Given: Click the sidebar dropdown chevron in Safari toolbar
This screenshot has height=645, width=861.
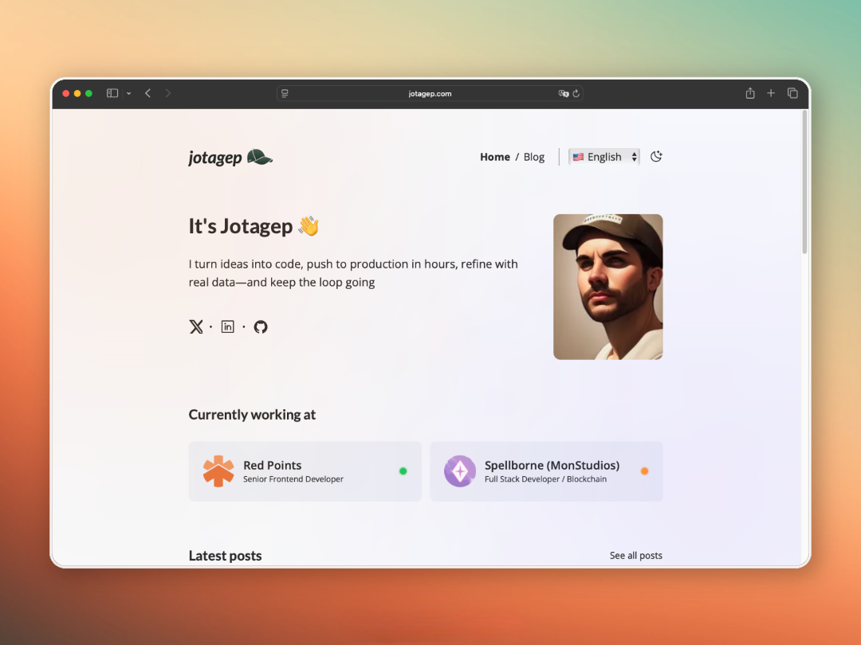Looking at the screenshot, I should 128,93.
